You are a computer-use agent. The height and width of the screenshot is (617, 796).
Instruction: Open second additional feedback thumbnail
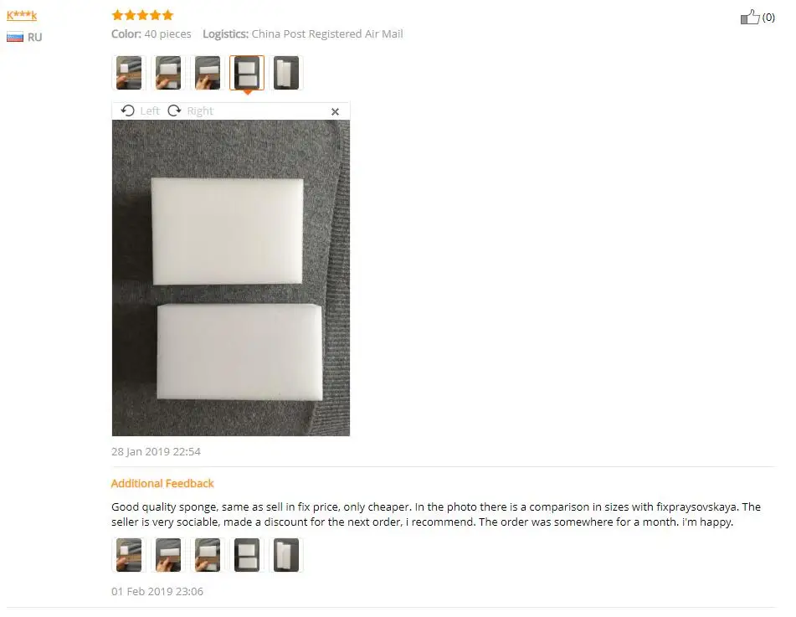click(x=168, y=555)
